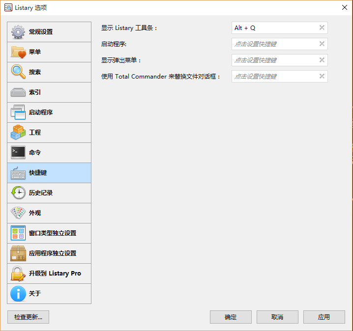Click the clock icon for 历史记录
This screenshot has width=353, height=331.
(18, 193)
